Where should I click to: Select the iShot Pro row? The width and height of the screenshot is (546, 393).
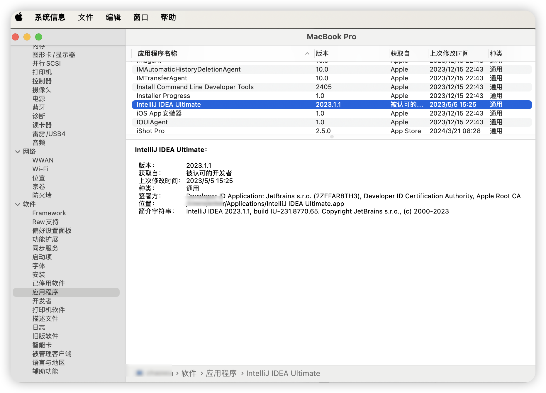(x=332, y=131)
